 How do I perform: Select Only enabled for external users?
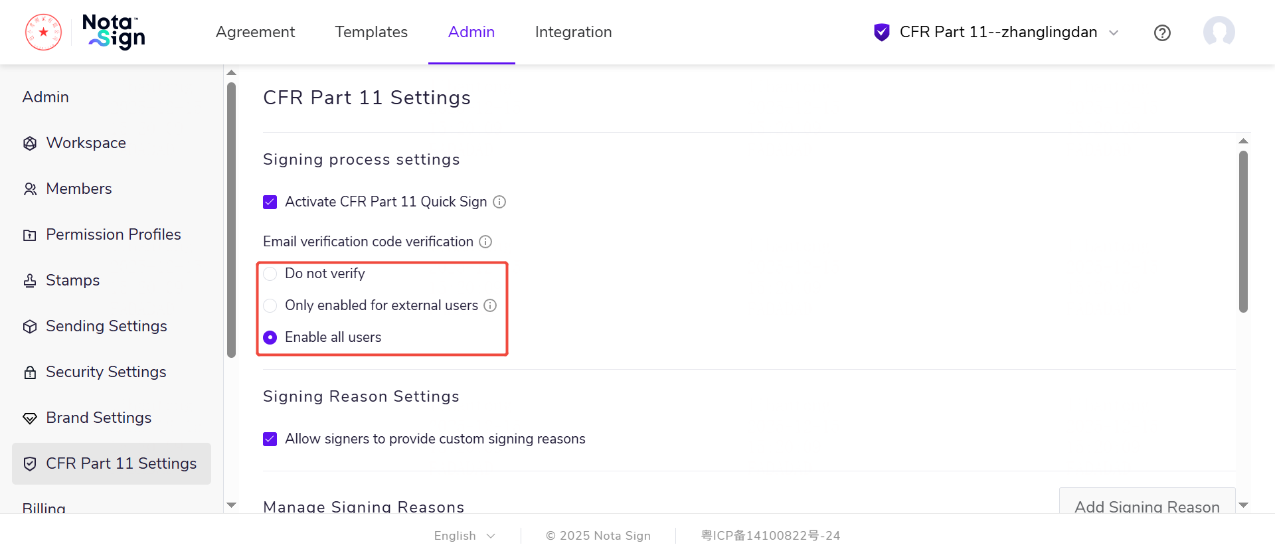click(270, 305)
